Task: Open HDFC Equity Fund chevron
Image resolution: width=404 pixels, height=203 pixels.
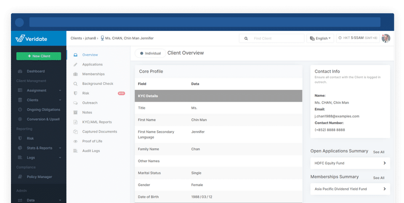Action: tap(384, 163)
